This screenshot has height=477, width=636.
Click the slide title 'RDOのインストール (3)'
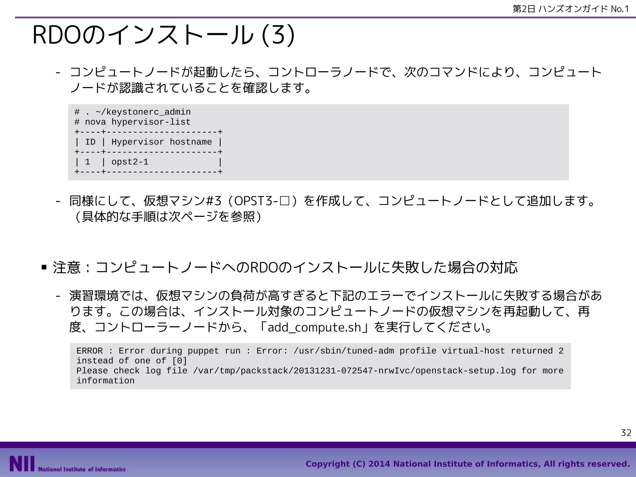(163, 35)
